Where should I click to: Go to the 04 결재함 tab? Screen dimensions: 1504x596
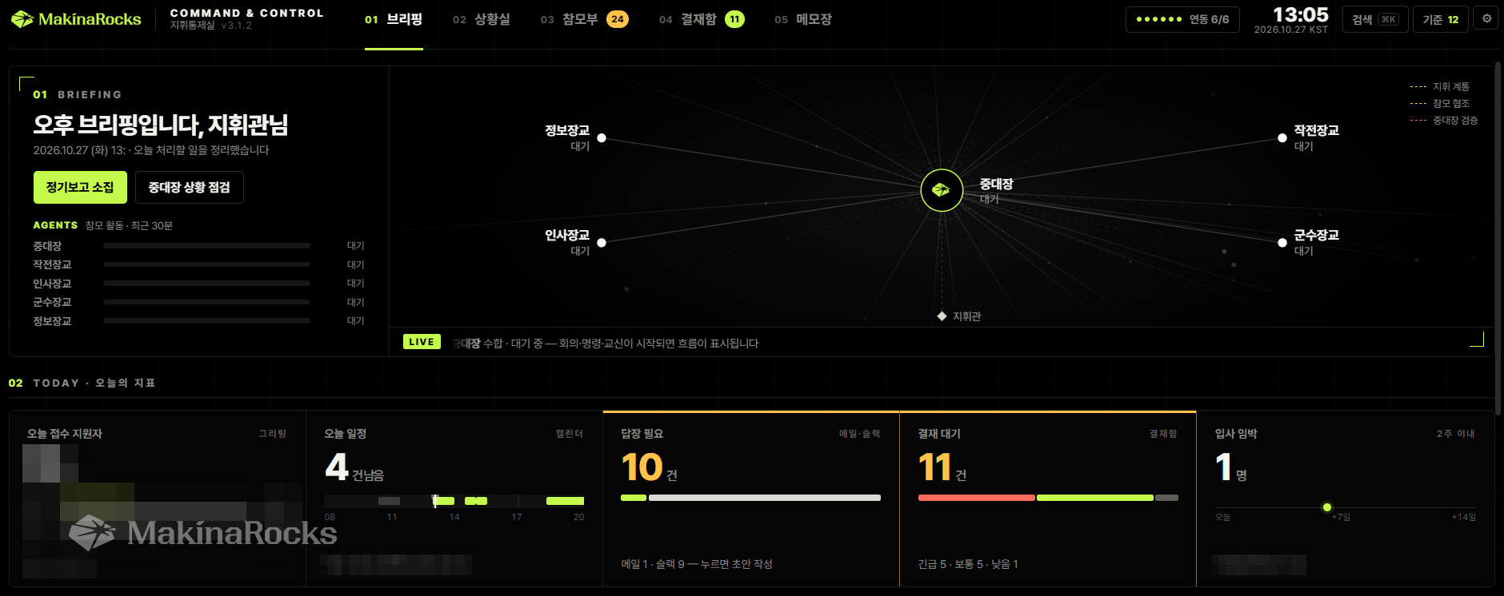click(x=702, y=19)
